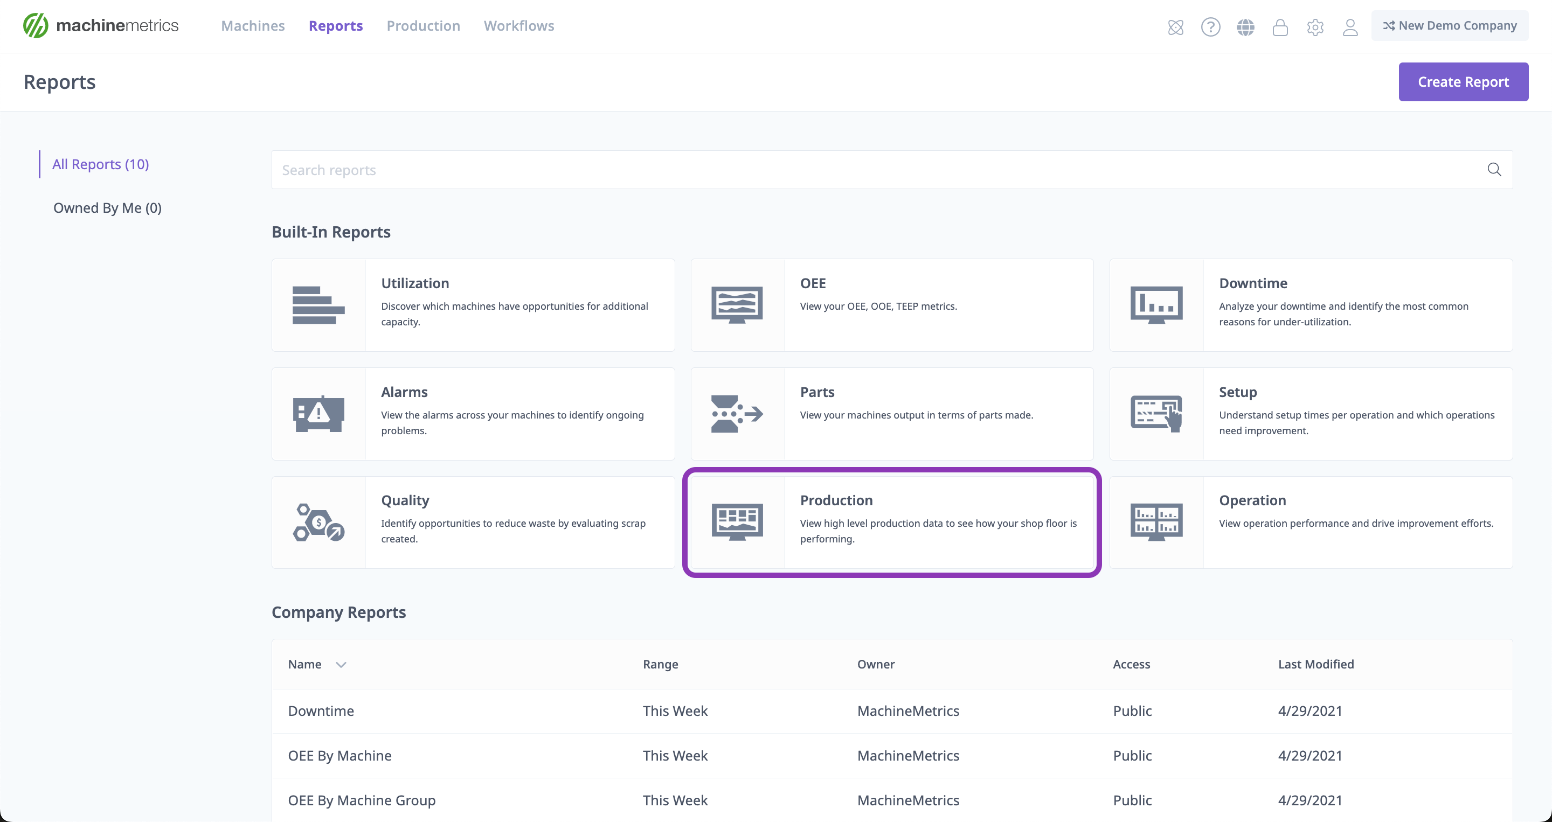Click the OEE report monitor icon
This screenshot has width=1552, height=822.
point(737,305)
